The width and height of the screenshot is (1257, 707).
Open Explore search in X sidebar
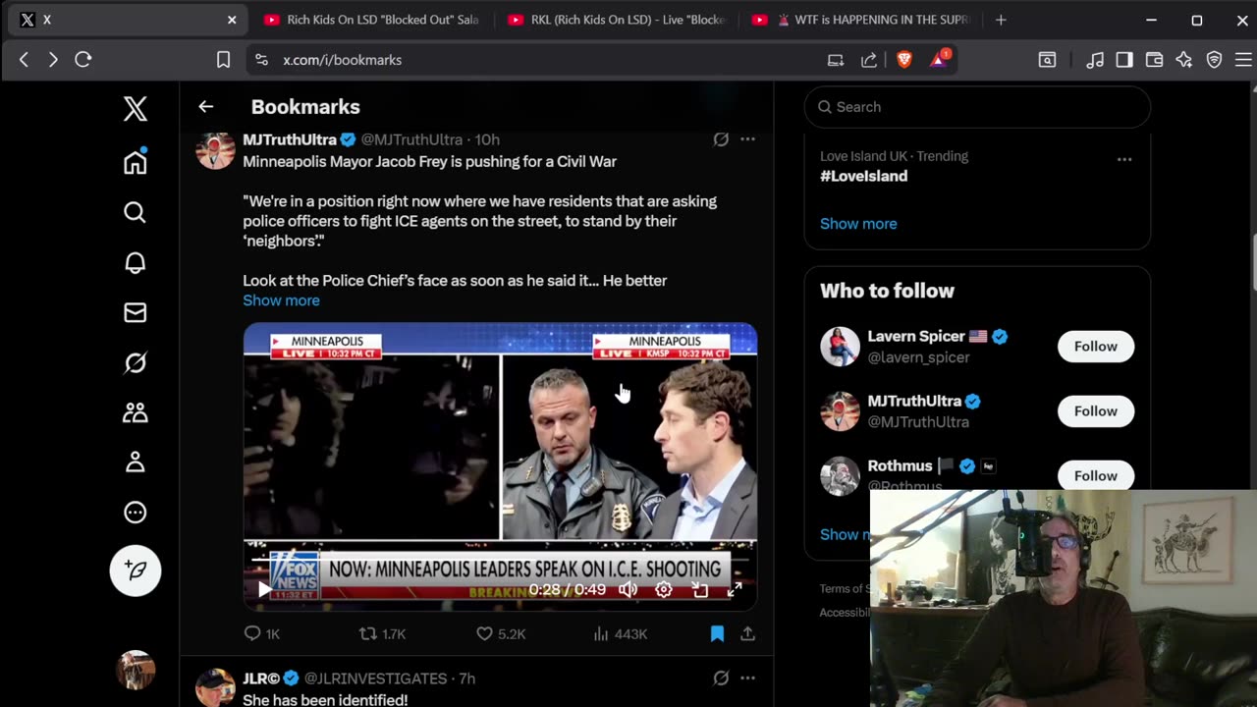[x=136, y=212]
